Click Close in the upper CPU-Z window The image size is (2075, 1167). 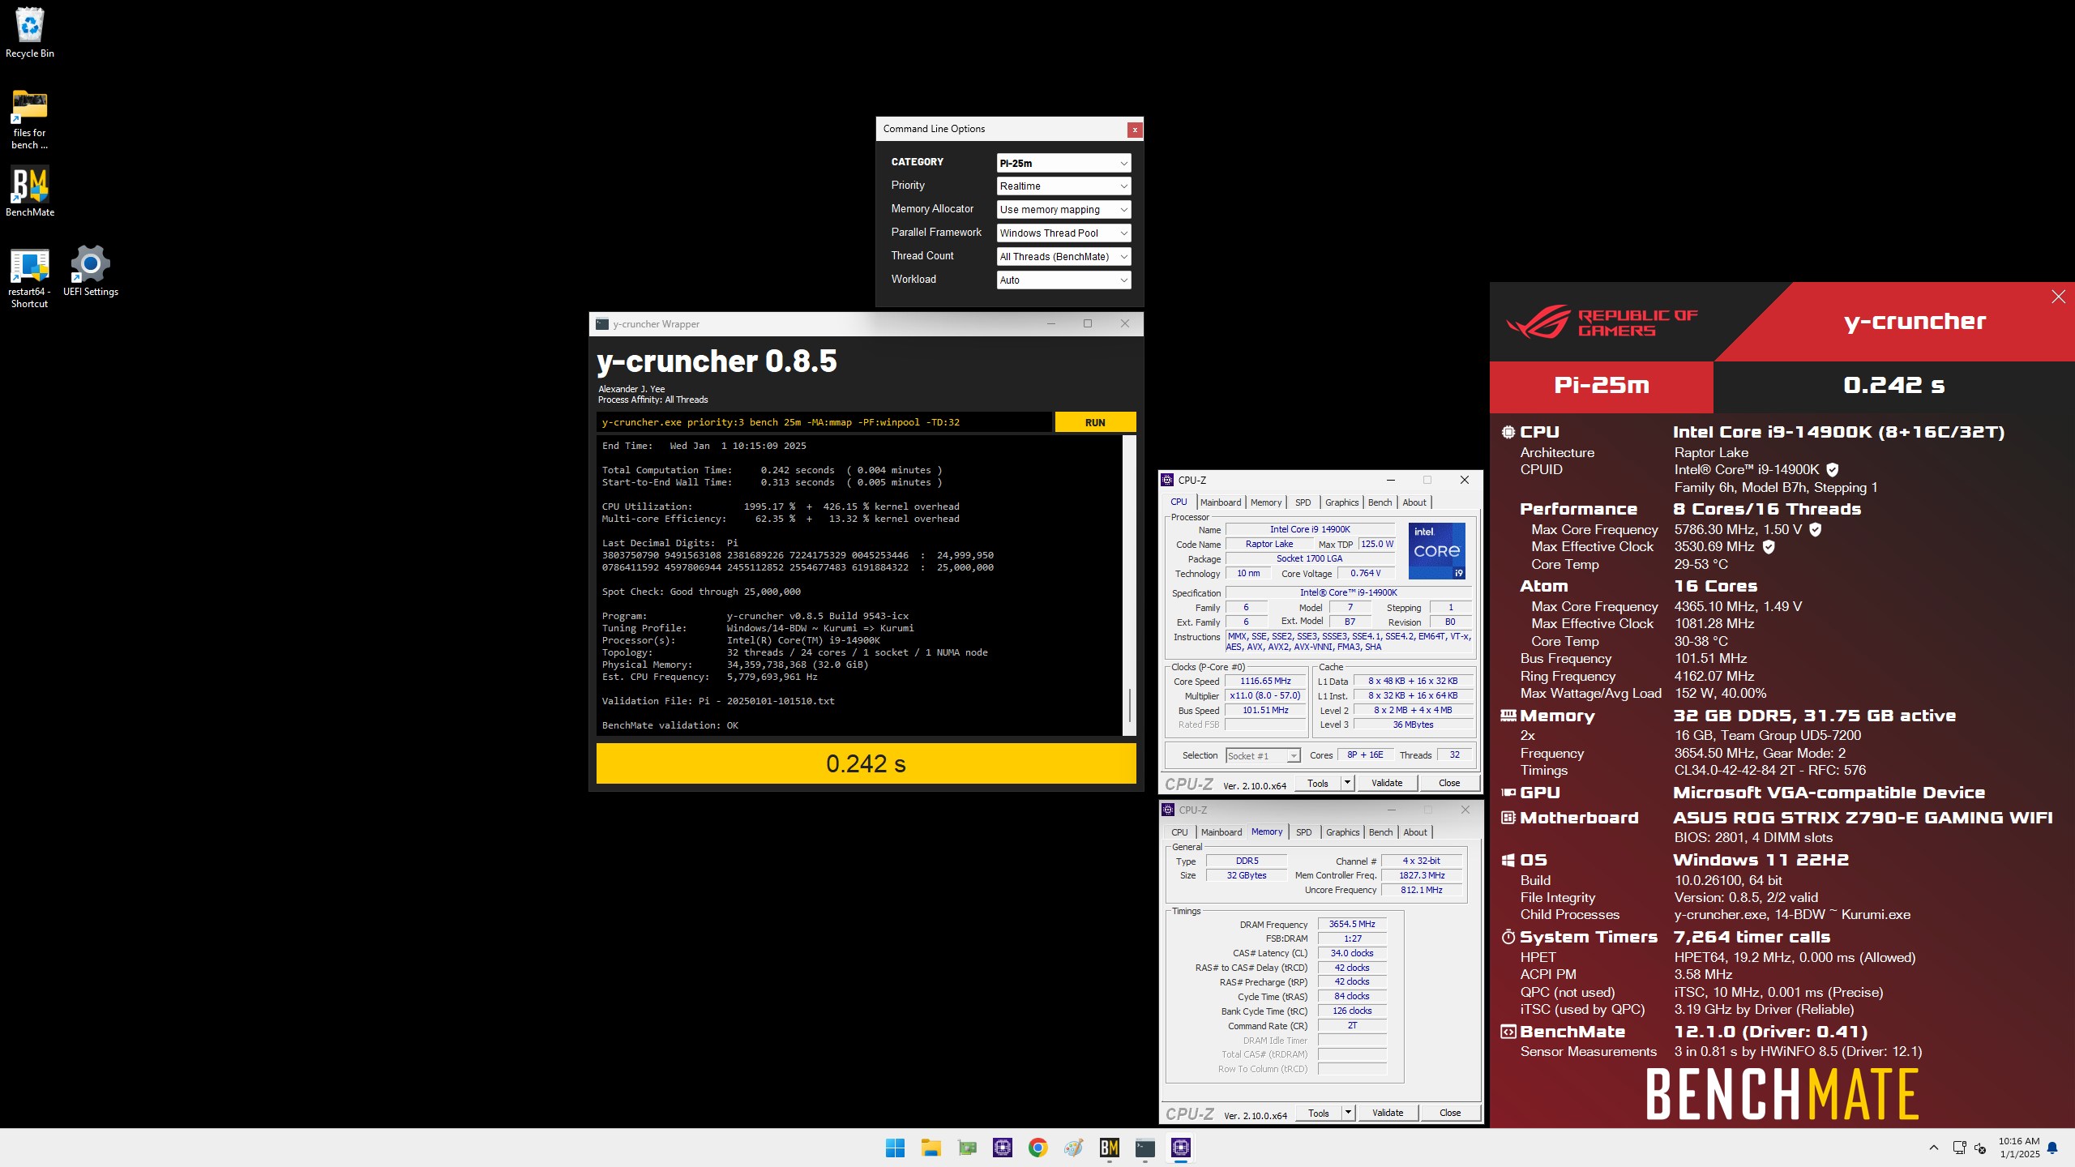[1449, 783]
